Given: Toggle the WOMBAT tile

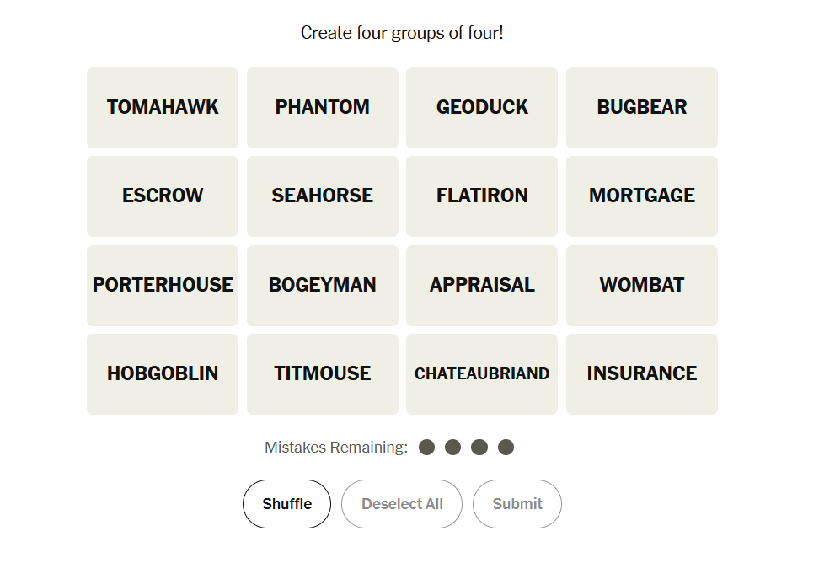Looking at the screenshot, I should [642, 286].
